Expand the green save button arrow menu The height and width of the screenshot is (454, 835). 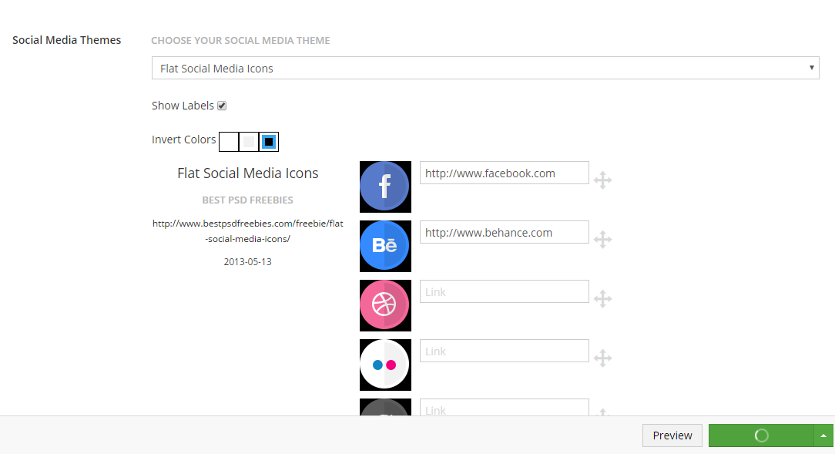coord(823,436)
